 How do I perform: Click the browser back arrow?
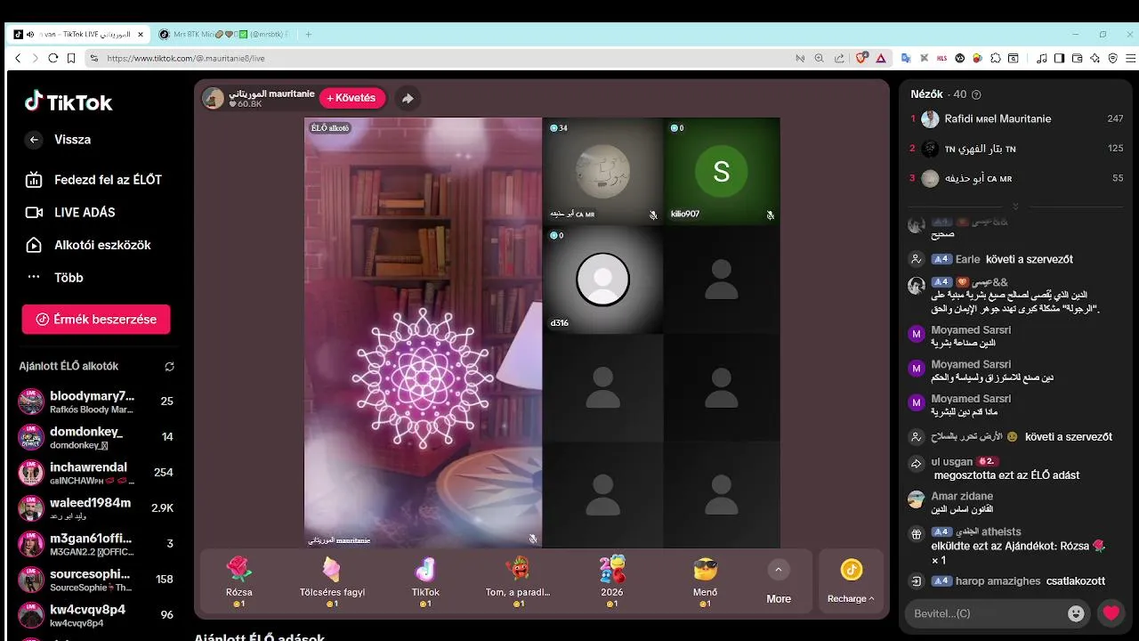[x=18, y=58]
